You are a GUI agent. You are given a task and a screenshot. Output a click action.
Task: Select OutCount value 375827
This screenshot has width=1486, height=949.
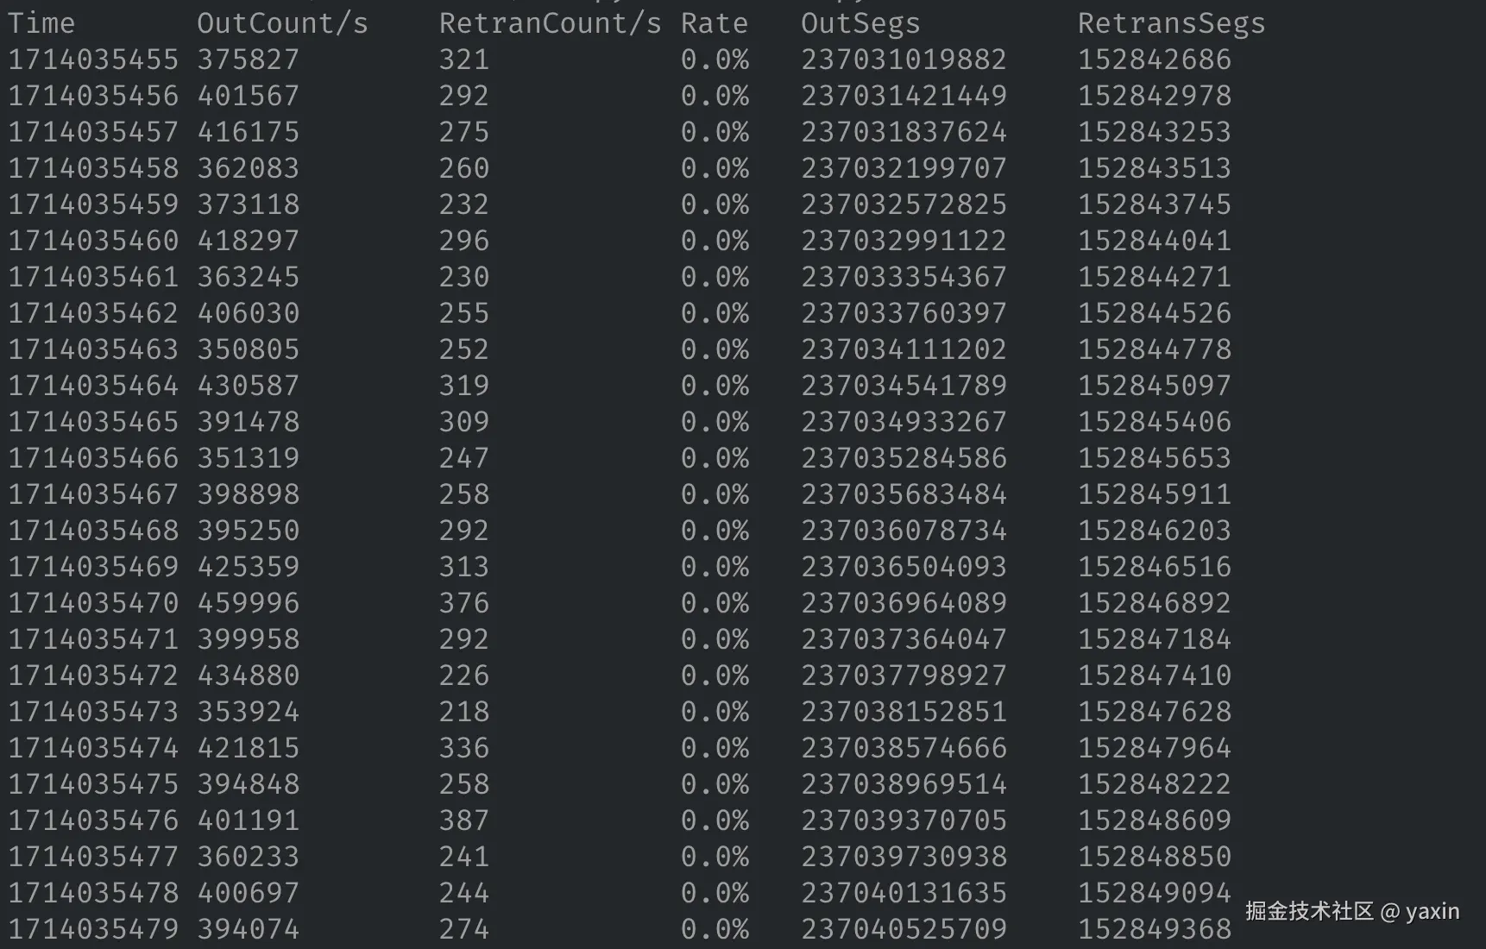point(249,60)
